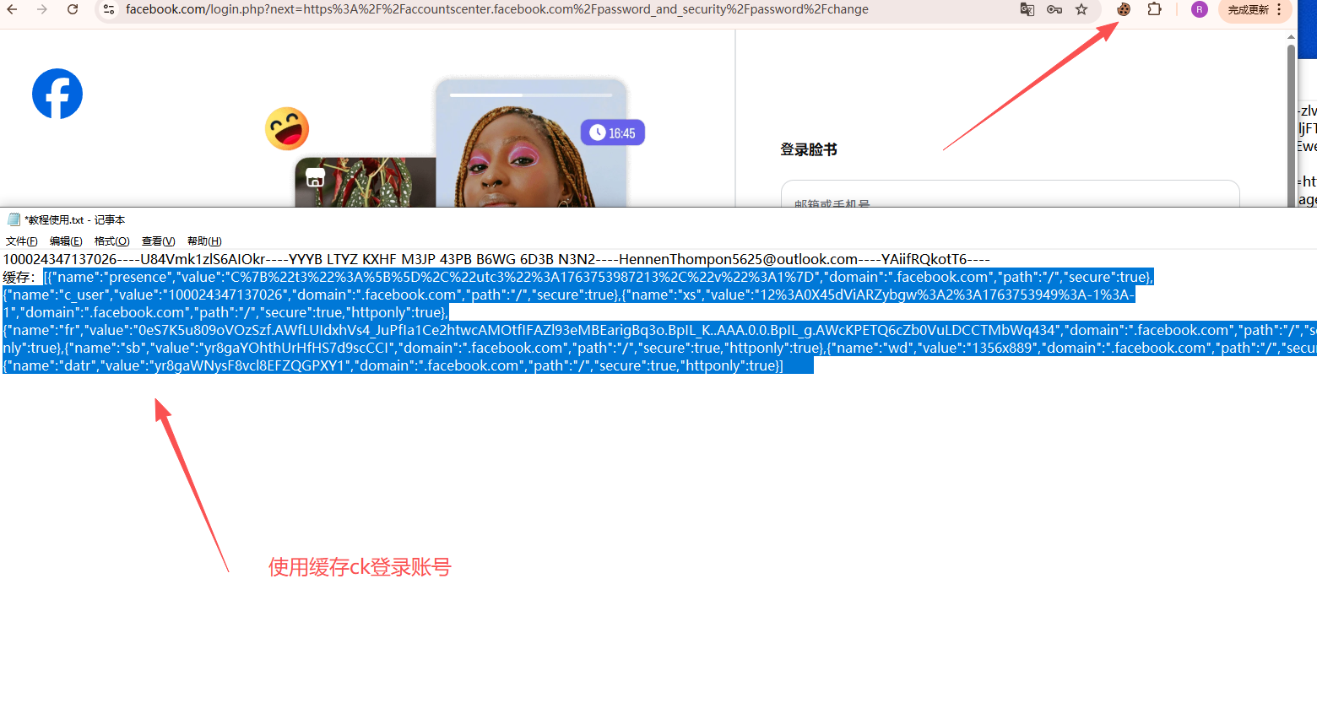The image size is (1317, 703).
Task: Click the 完成更新 button
Action: (x=1248, y=9)
